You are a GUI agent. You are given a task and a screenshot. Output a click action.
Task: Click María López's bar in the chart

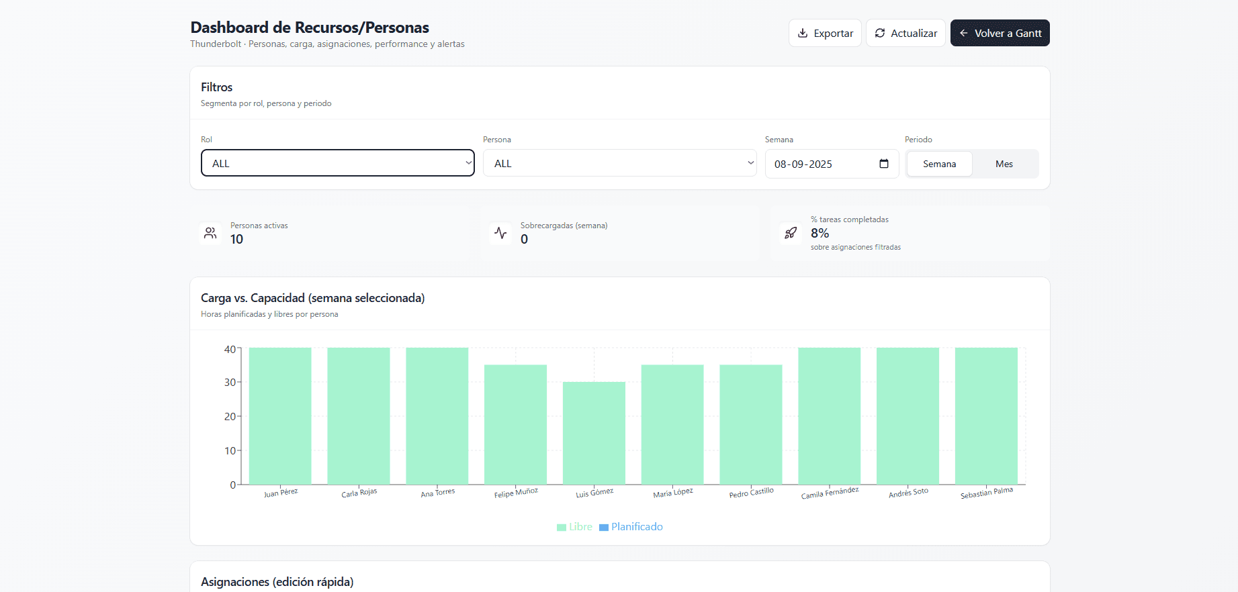coord(672,424)
